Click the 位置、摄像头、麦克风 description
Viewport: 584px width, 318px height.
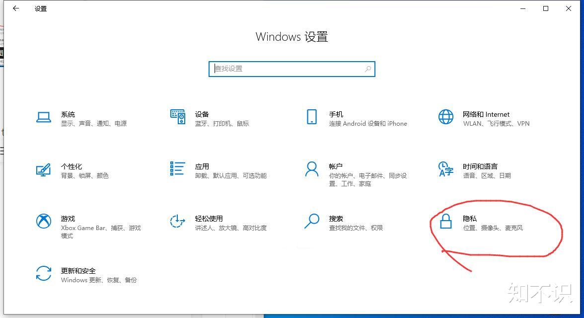coord(493,228)
